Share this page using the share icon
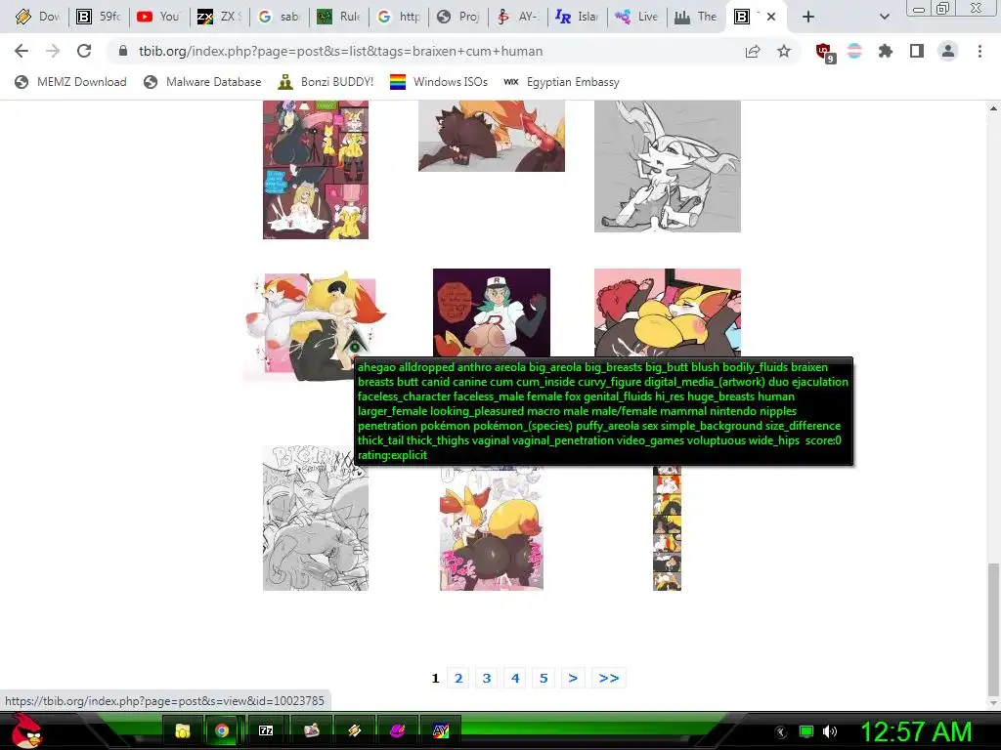Viewport: 1001px width, 750px height. coord(753,51)
